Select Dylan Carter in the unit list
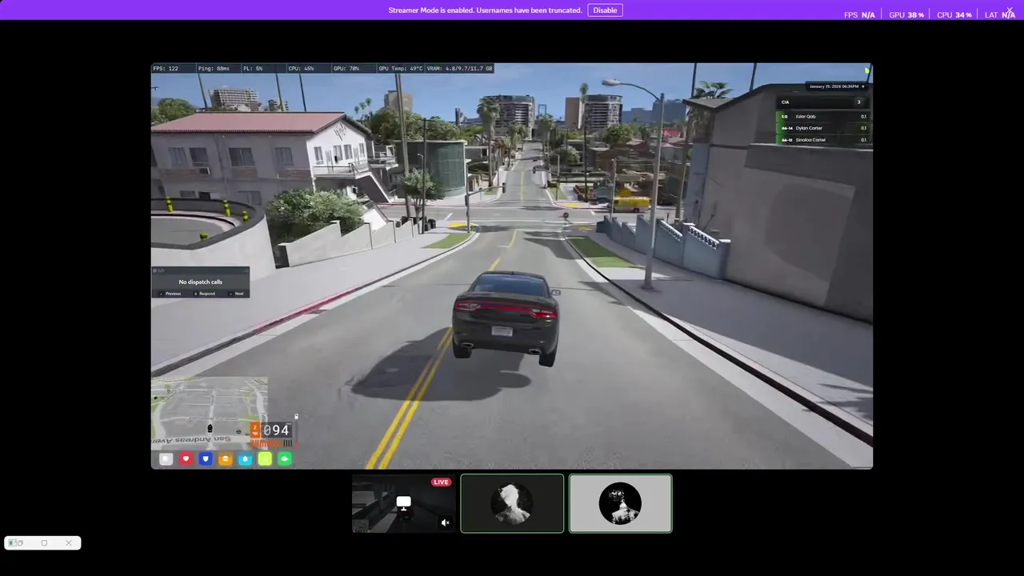Screen dimensions: 1024x576 point(824,128)
